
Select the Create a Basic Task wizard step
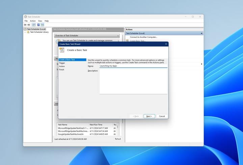(72, 60)
